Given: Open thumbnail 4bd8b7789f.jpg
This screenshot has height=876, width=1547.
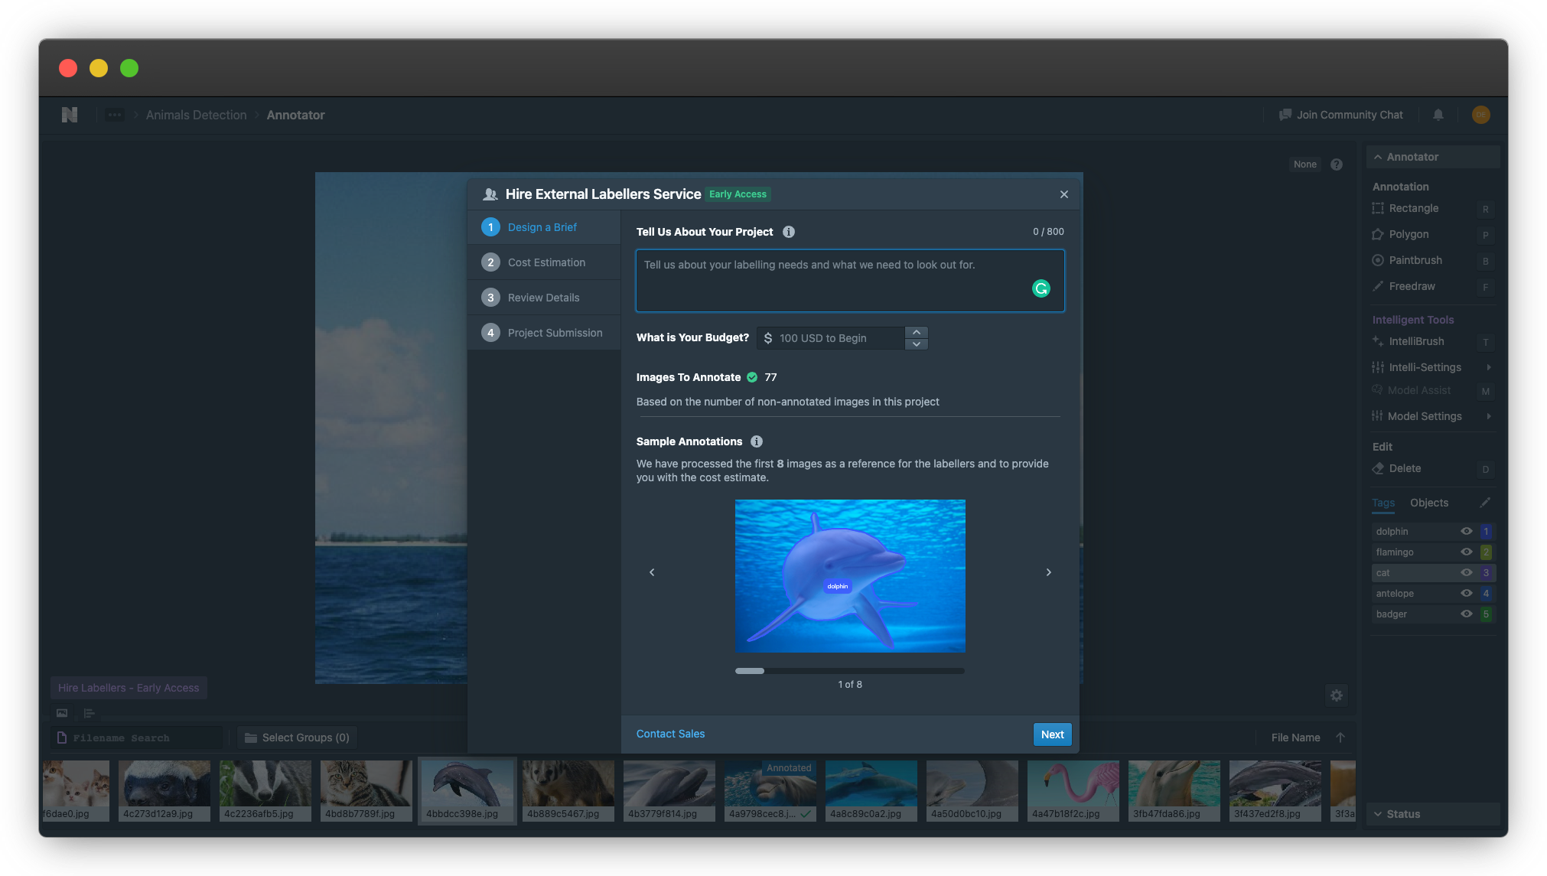Looking at the screenshot, I should coord(366,790).
